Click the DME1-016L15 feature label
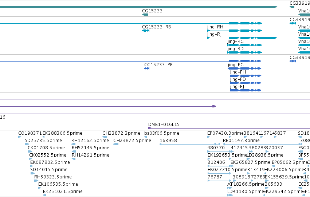The width and height of the screenshot is (310, 197). click(164, 125)
